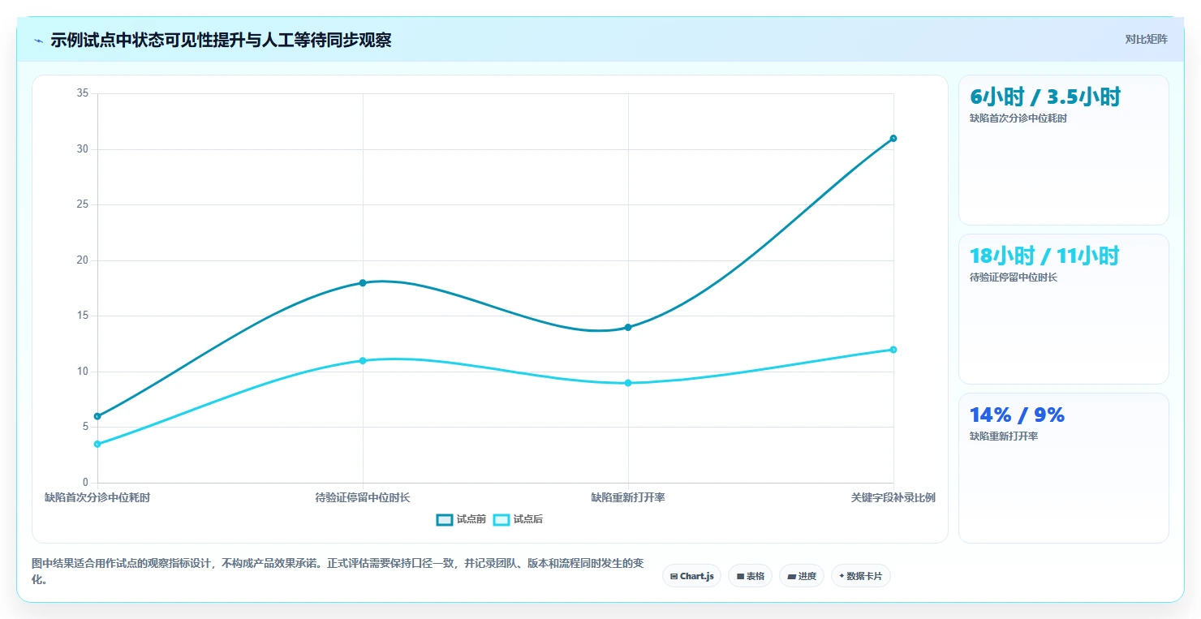The image size is (1201, 619).
Task: Click y-axis tick value 25
Action: [x=82, y=204]
